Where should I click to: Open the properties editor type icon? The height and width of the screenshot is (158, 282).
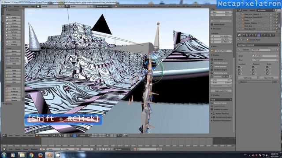click(x=239, y=35)
